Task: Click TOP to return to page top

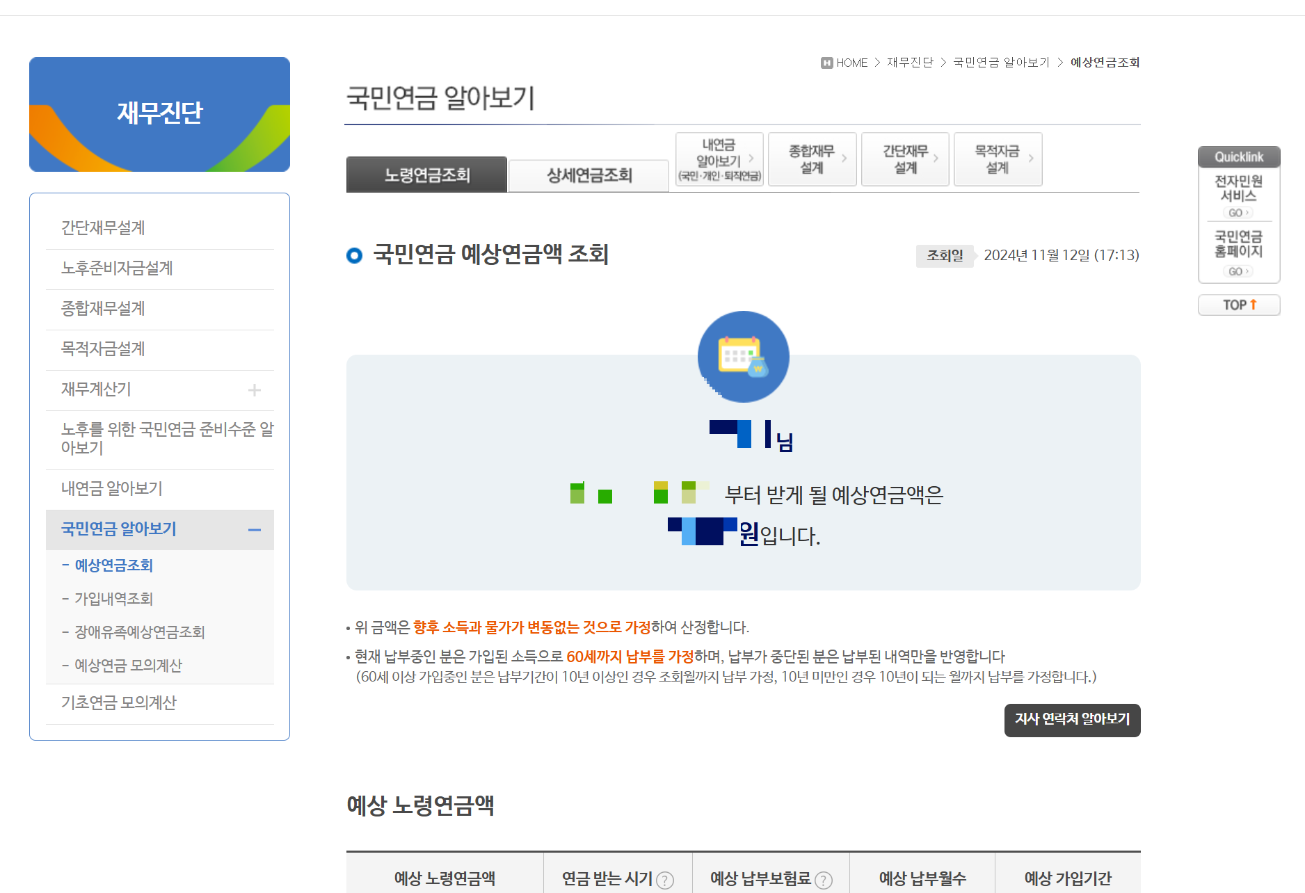Action: [x=1238, y=305]
